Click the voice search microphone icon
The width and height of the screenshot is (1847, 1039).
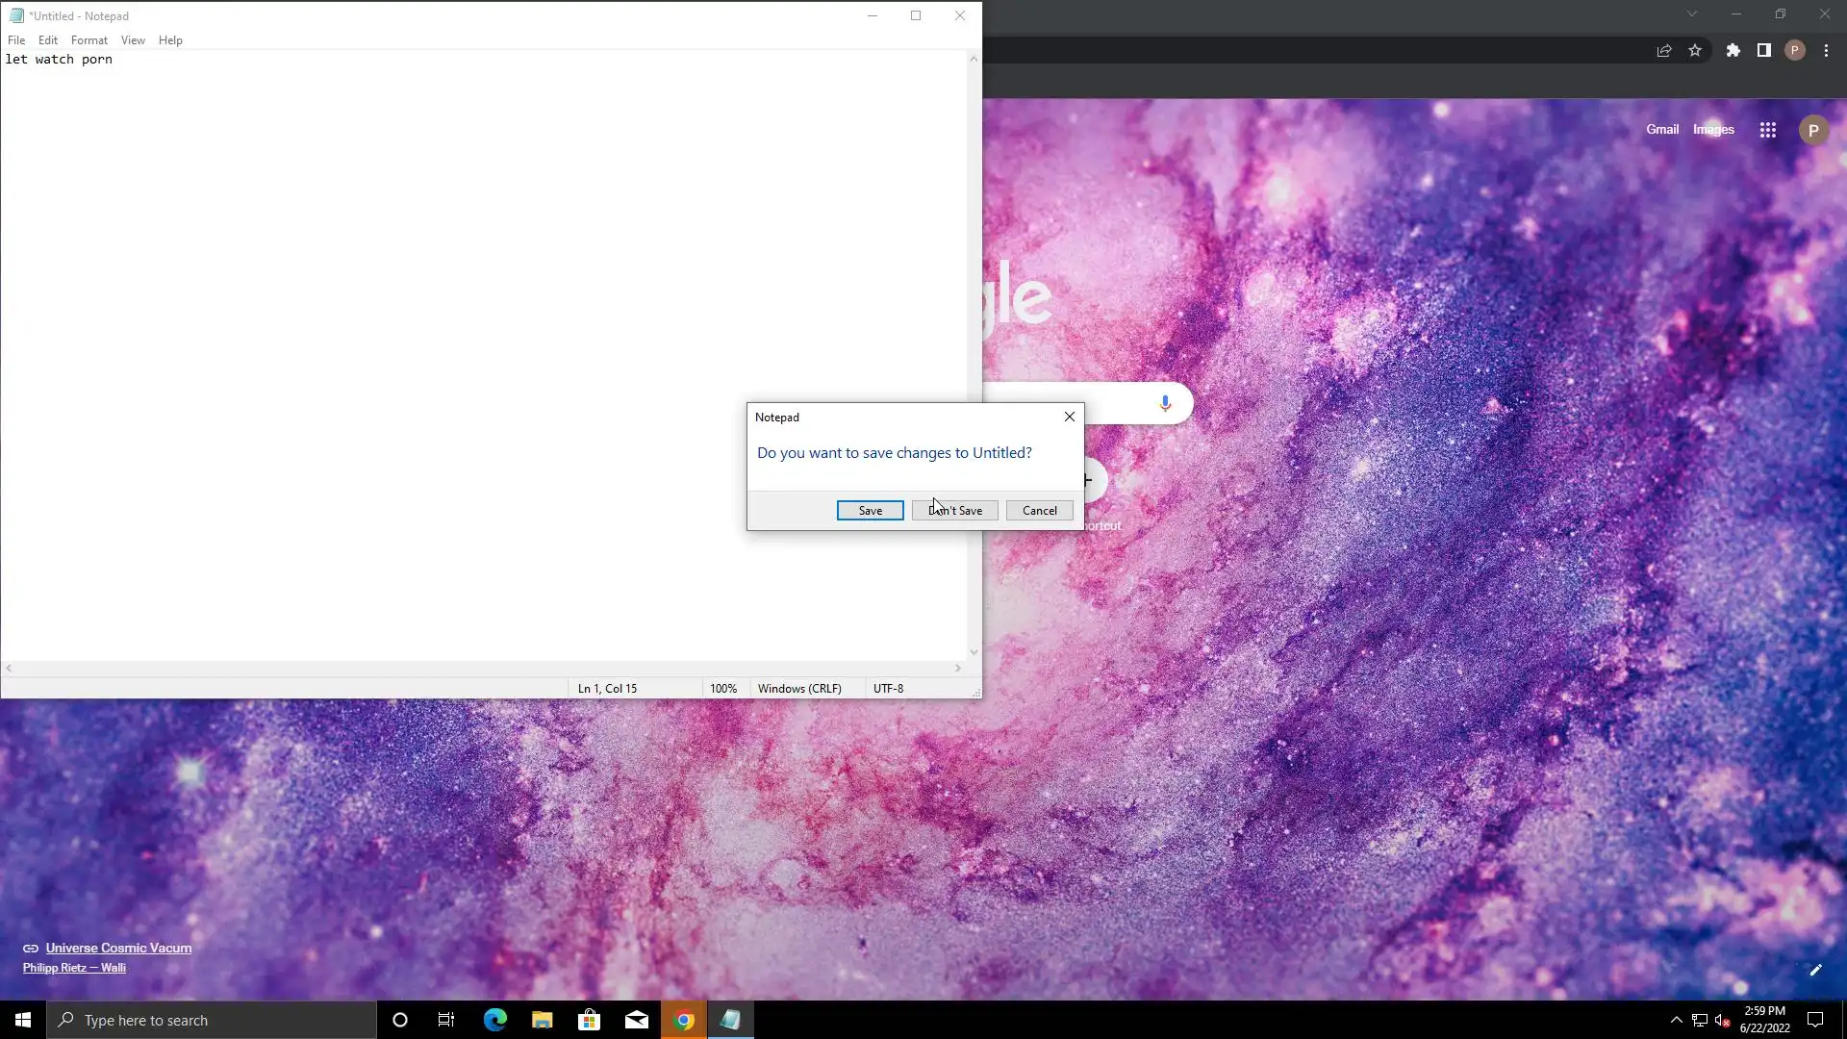[x=1165, y=403]
